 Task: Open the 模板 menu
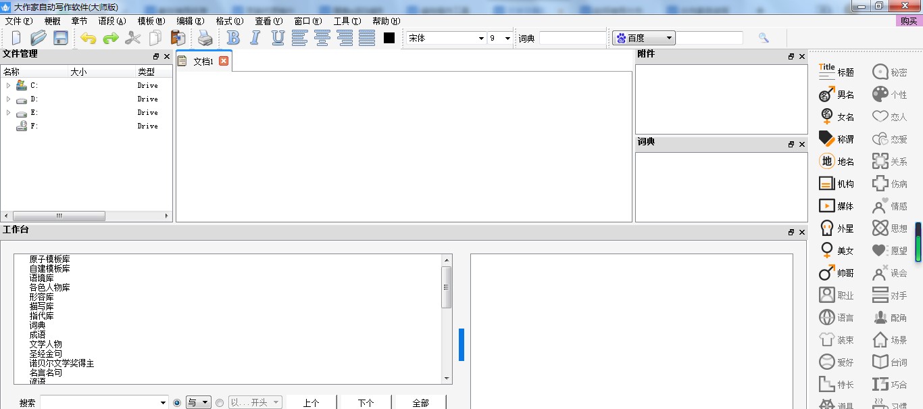point(151,21)
